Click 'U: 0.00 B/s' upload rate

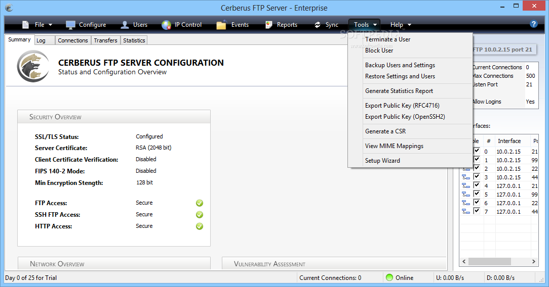coord(450,278)
